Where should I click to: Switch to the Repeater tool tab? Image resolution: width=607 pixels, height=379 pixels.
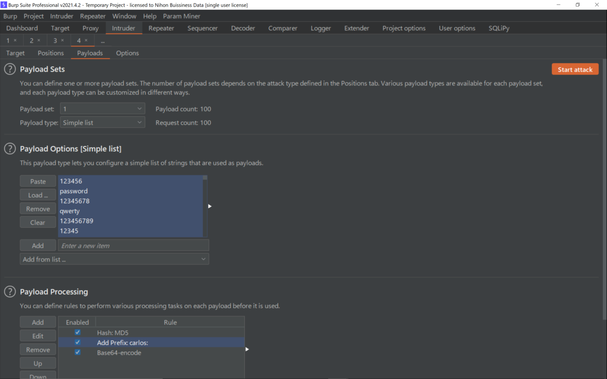[161, 28]
